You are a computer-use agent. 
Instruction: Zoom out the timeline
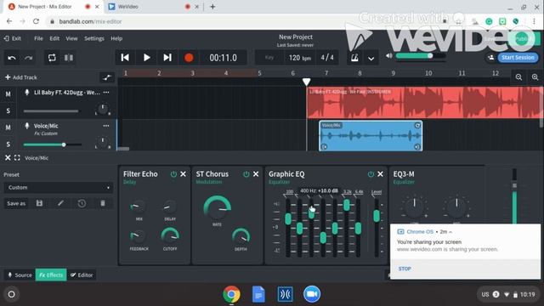click(518, 77)
